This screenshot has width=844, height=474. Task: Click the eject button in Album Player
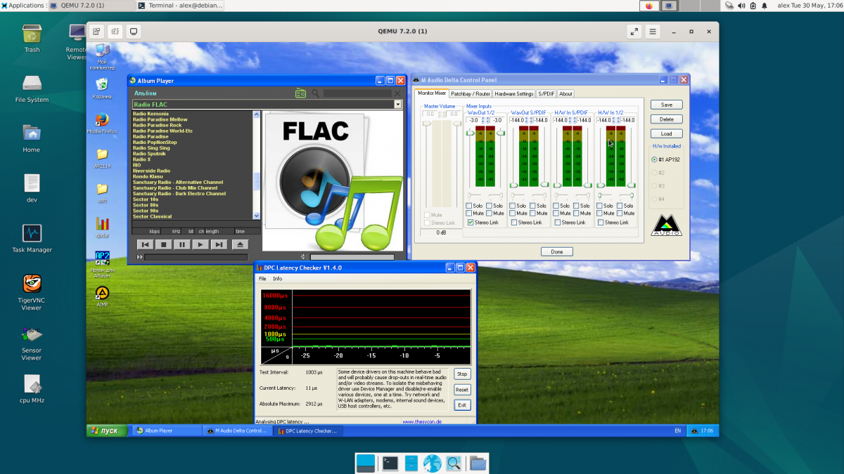pyautogui.click(x=240, y=244)
